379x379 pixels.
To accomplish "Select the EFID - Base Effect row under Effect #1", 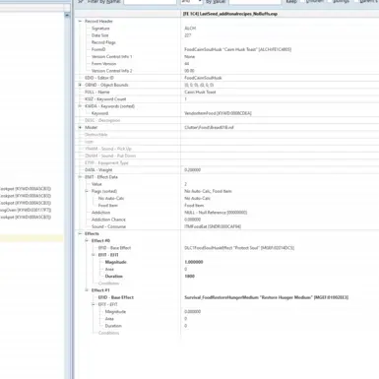I will (x=226, y=297).
